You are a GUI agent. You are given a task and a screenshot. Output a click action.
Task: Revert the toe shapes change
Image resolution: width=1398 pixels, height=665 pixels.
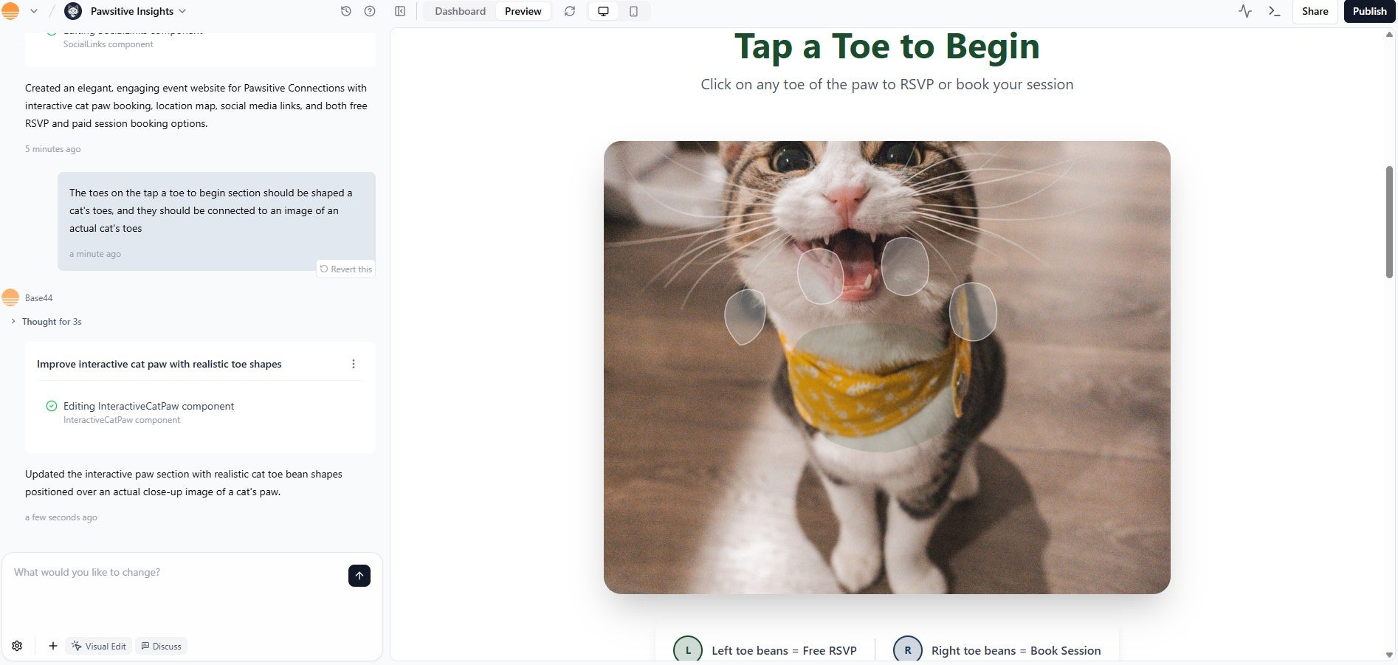tap(345, 269)
